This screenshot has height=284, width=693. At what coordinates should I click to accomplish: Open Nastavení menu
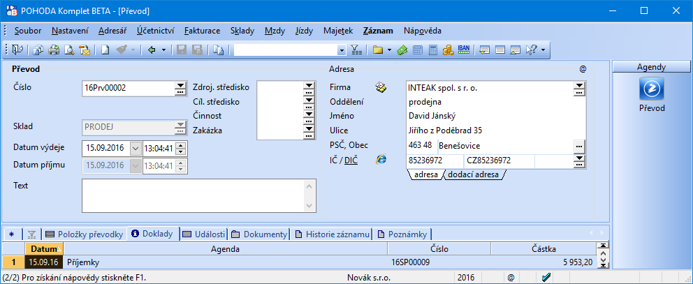click(70, 31)
